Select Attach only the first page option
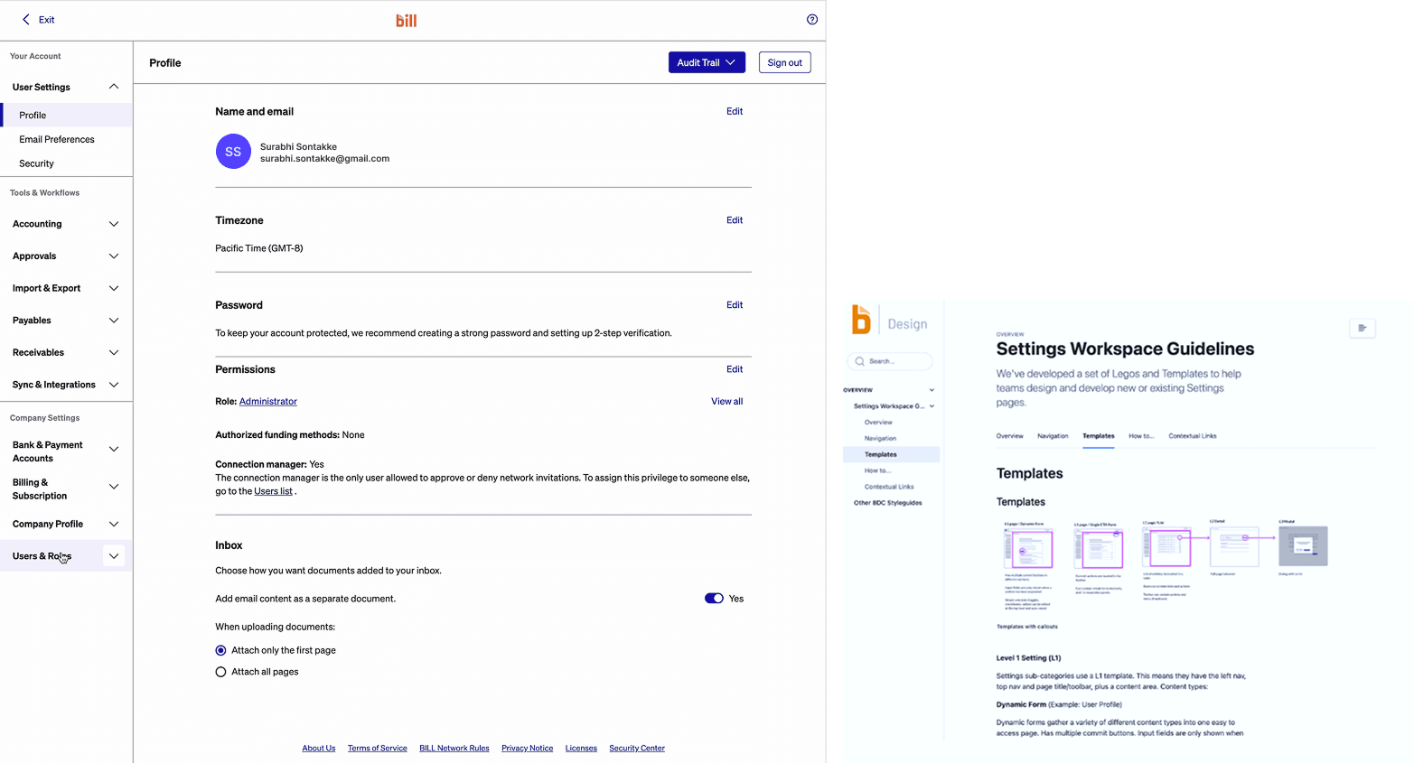Screen dimensions: 1414x763 point(220,650)
